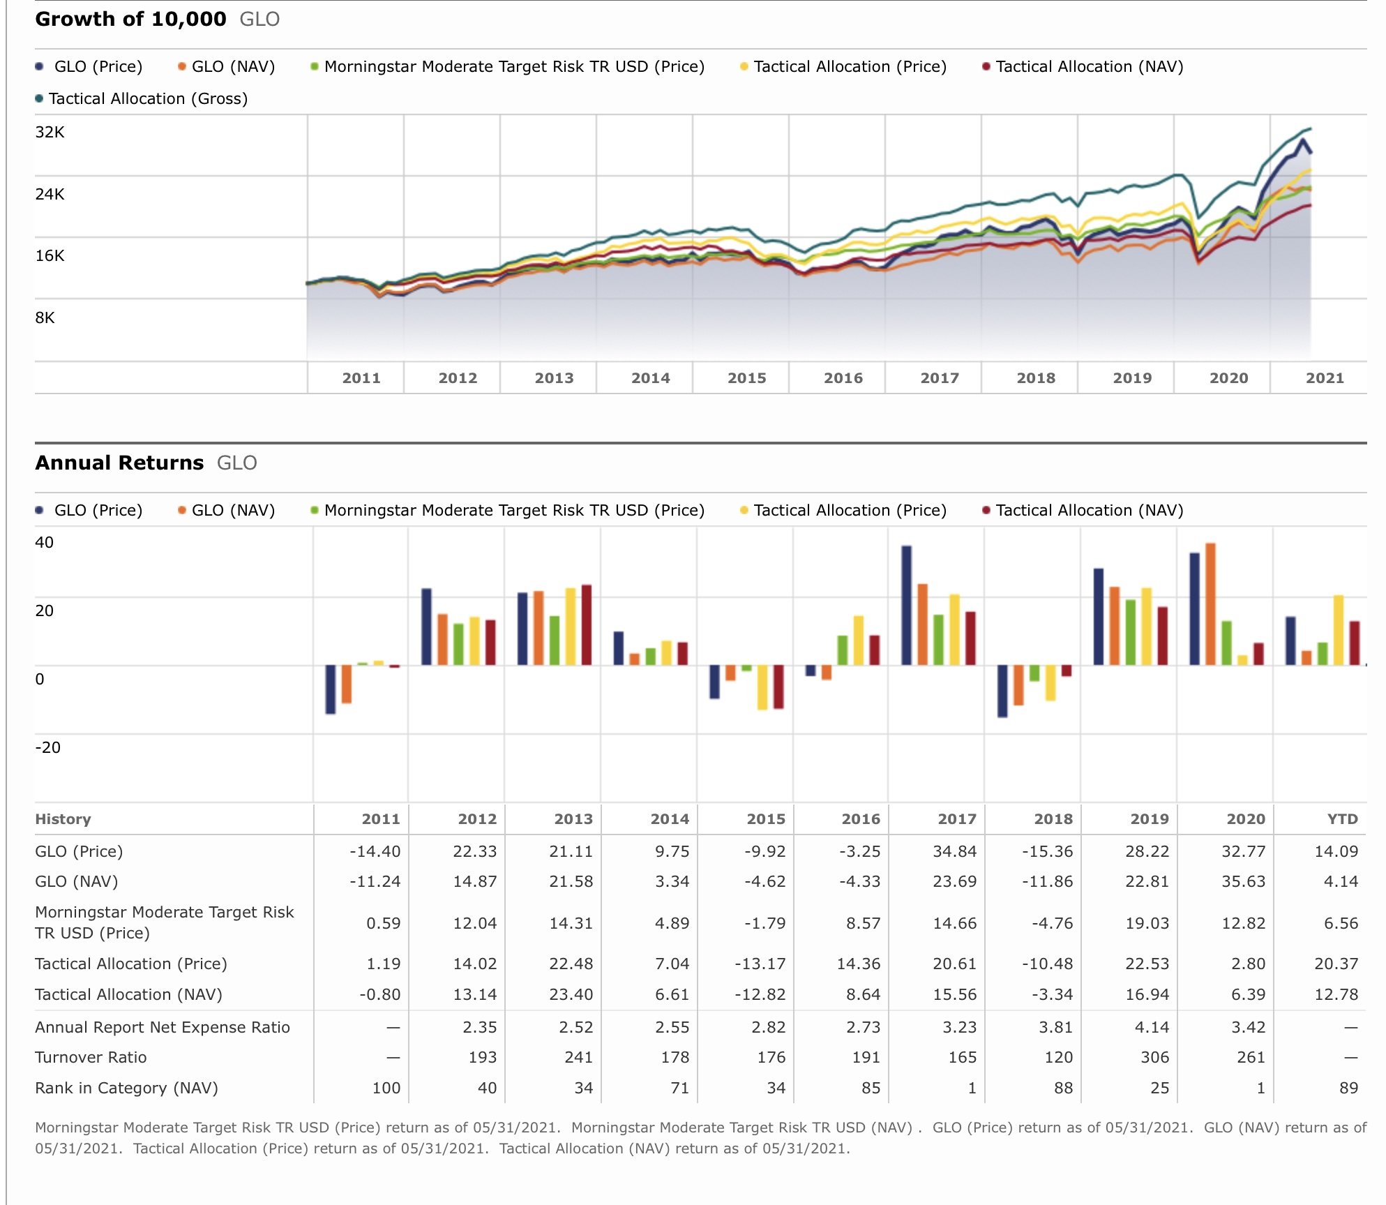The width and height of the screenshot is (1386, 1205).
Task: Select 2020 on growth chart time axis
Action: pos(1228,378)
